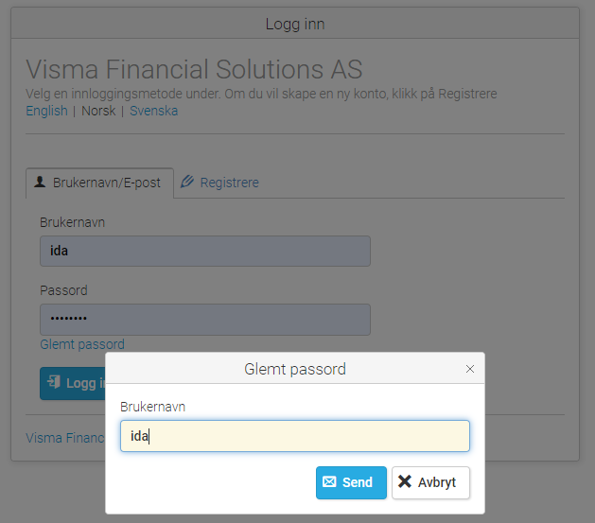Click the Glemt passord dialog title bar
The height and width of the screenshot is (523, 595).
point(295,368)
